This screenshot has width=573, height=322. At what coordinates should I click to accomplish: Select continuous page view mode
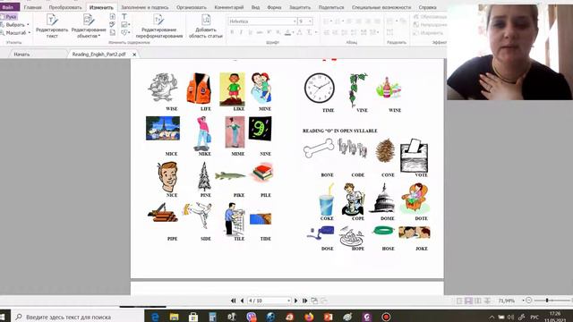pos(468,301)
